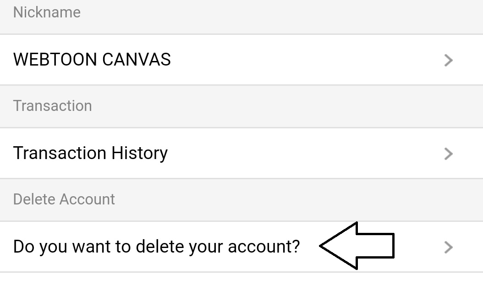Open nickname editing from the WEBTOON CANVAS row
The height and width of the screenshot is (281, 483).
[92, 60]
